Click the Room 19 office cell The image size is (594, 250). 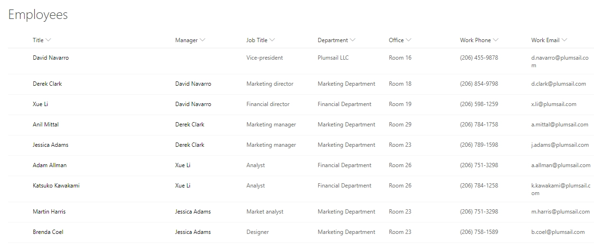(400, 104)
